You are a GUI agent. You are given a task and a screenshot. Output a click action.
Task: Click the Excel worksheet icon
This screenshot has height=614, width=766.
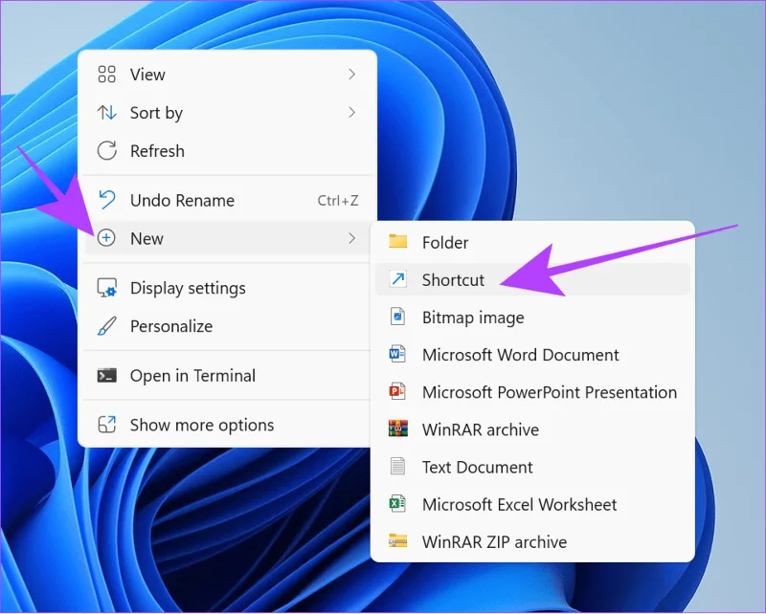pos(397,504)
